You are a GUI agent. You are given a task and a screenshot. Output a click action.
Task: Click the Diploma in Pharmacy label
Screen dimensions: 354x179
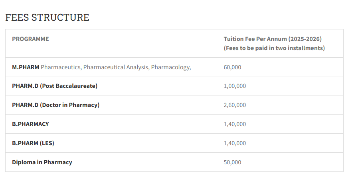[x=42, y=162]
